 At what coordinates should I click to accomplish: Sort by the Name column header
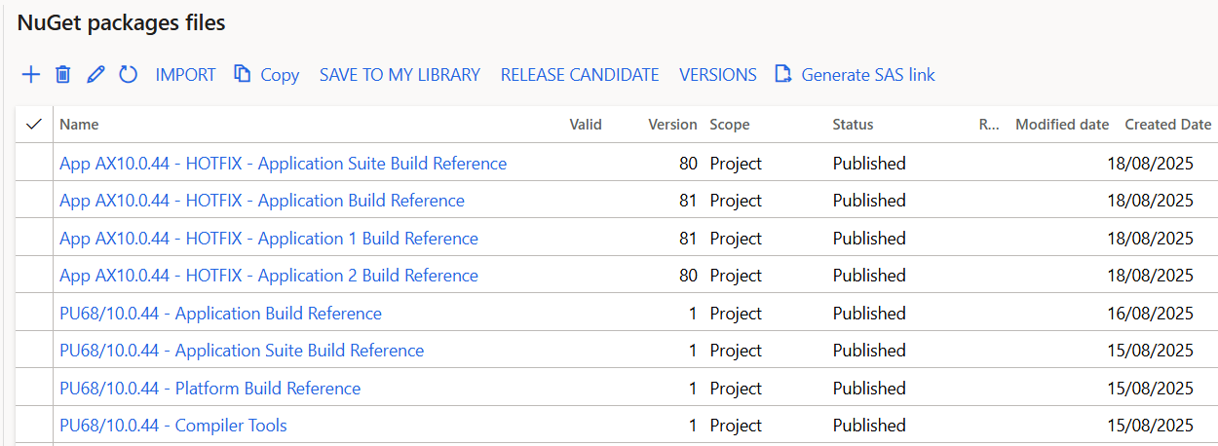[x=79, y=125]
